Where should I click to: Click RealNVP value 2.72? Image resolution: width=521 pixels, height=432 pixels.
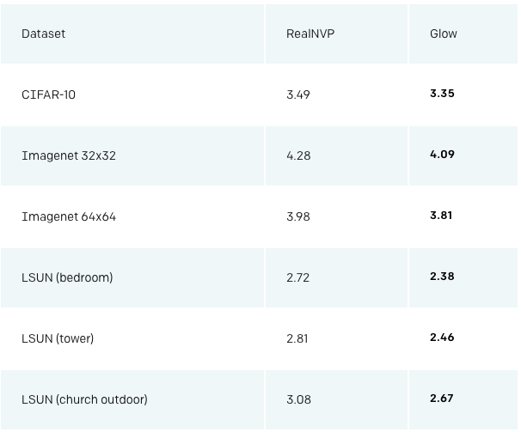pyautogui.click(x=297, y=277)
